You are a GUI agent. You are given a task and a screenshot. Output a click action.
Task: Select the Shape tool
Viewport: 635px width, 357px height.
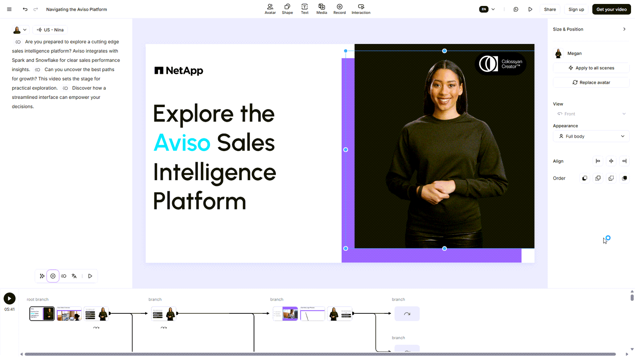(287, 9)
